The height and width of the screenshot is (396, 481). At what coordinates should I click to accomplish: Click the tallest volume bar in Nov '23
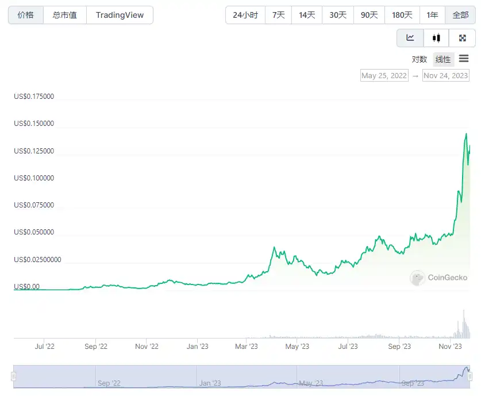pos(464,324)
